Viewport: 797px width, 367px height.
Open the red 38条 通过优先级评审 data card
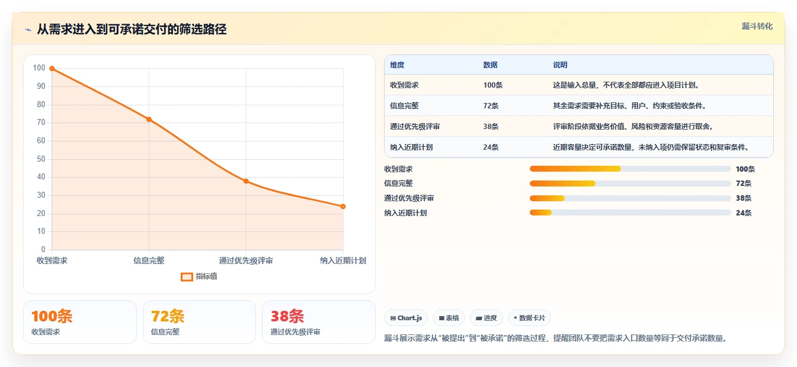tap(319, 322)
